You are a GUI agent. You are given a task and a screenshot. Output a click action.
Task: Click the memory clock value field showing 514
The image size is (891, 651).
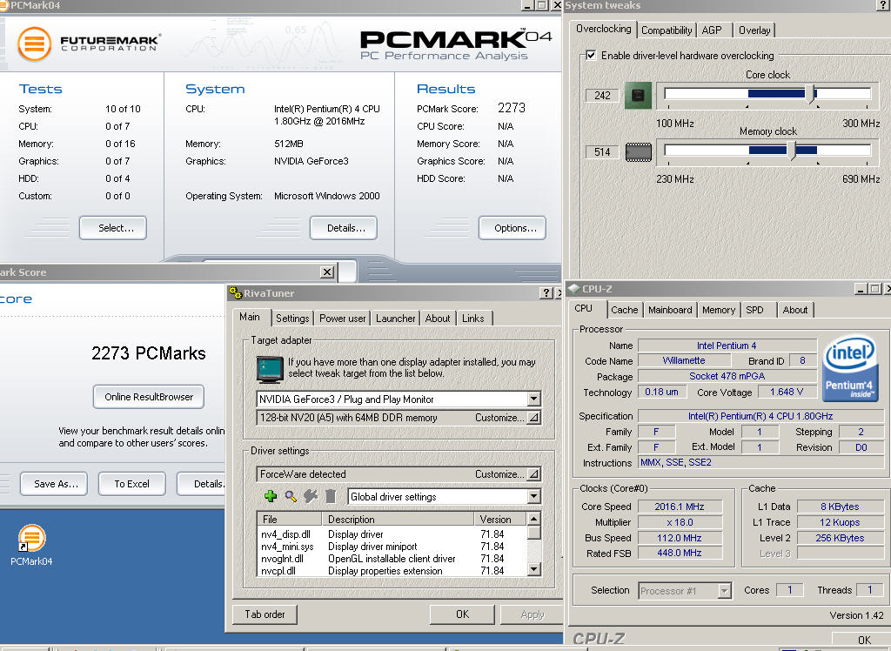[x=602, y=151]
